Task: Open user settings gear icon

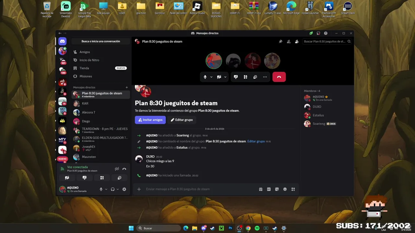Action: tap(124, 189)
